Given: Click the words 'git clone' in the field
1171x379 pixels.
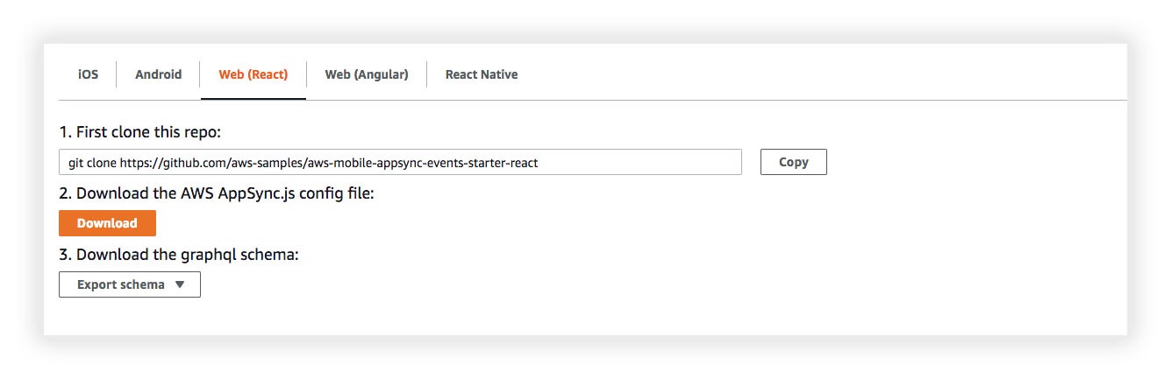Looking at the screenshot, I should click(91, 163).
